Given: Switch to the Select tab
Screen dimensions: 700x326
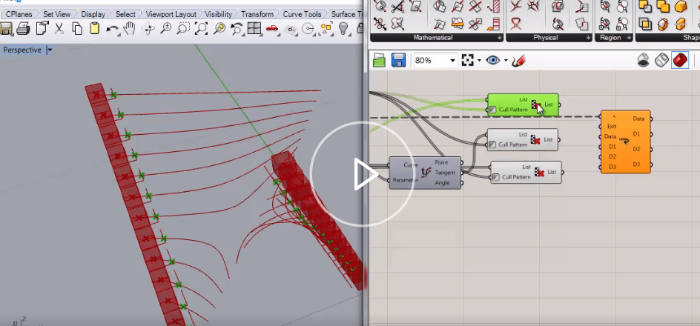Looking at the screenshot, I should [125, 14].
